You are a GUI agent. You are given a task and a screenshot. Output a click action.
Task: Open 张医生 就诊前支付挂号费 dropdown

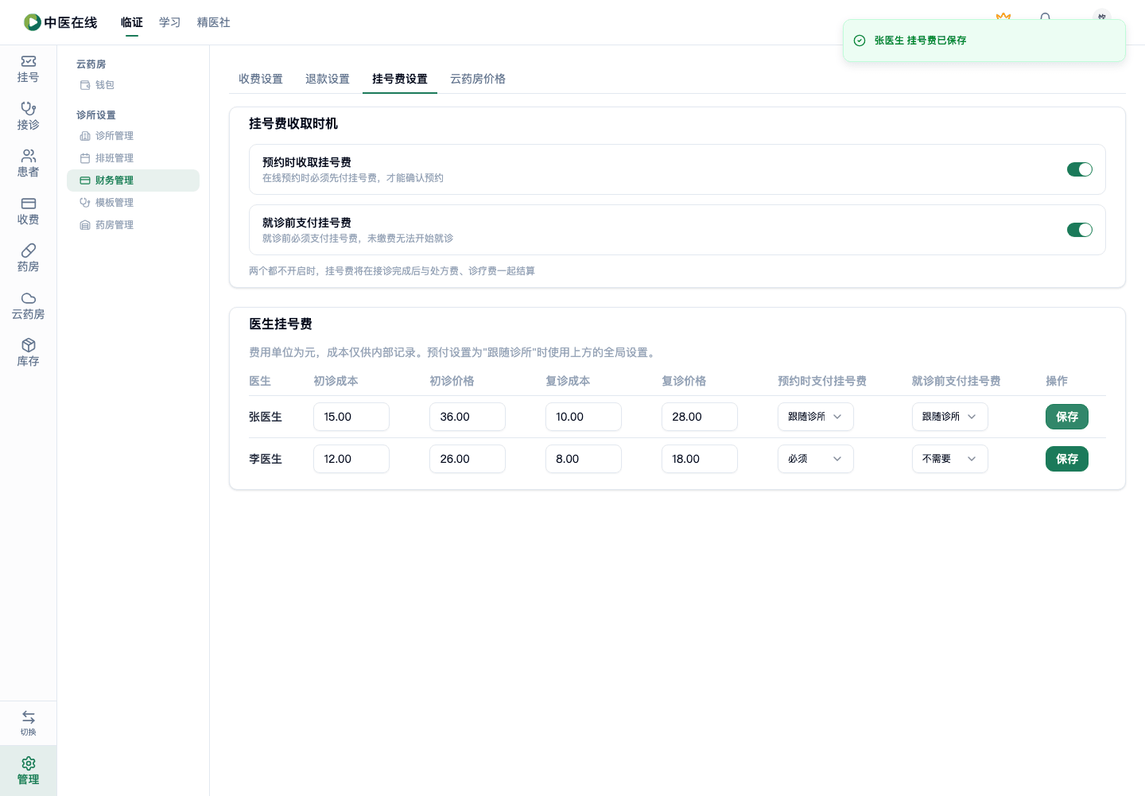pos(950,417)
